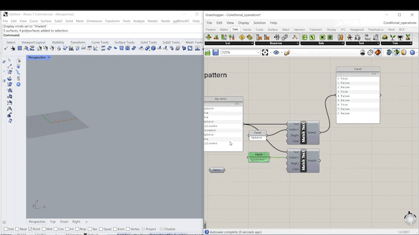Switch to Rhino Curve Tools toolbar tab
Image resolution: width=419 pixels, height=235 pixels.
100,42
